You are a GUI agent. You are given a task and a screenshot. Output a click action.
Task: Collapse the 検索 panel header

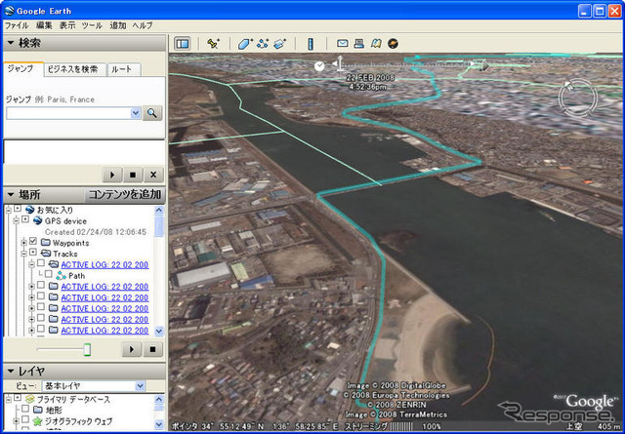pyautogui.click(x=84, y=43)
